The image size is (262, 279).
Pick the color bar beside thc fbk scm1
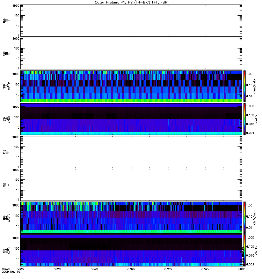pyautogui.click(x=245, y=250)
